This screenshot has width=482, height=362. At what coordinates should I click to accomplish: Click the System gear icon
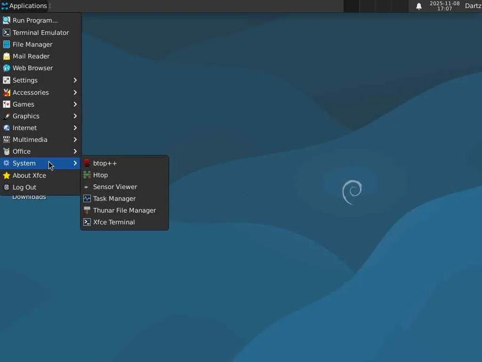[7, 163]
